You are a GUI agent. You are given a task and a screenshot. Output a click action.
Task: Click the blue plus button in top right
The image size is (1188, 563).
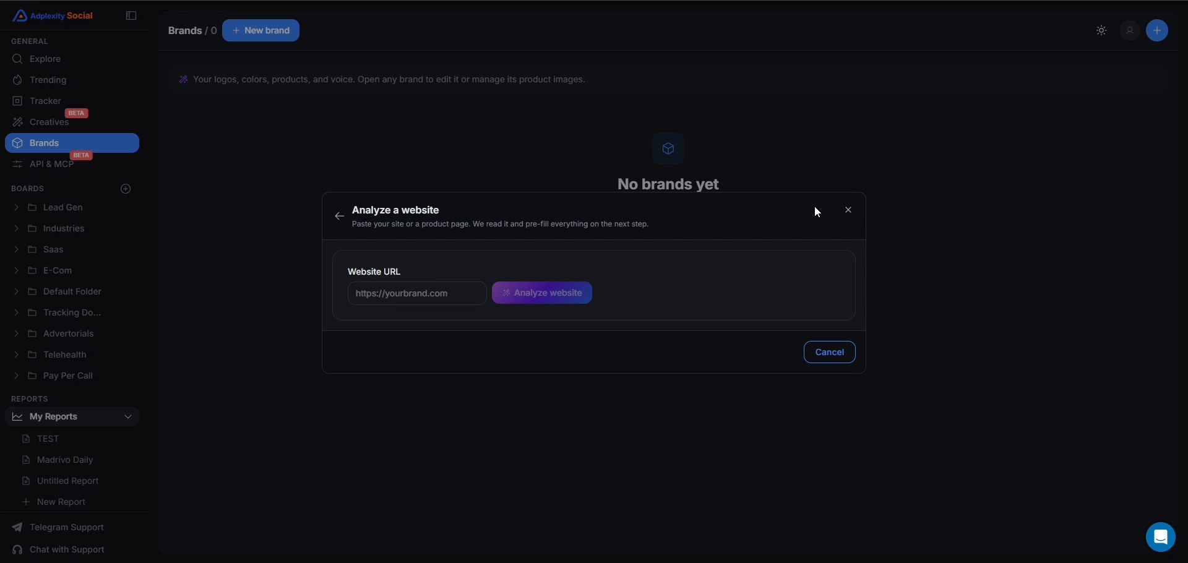[x=1157, y=30]
